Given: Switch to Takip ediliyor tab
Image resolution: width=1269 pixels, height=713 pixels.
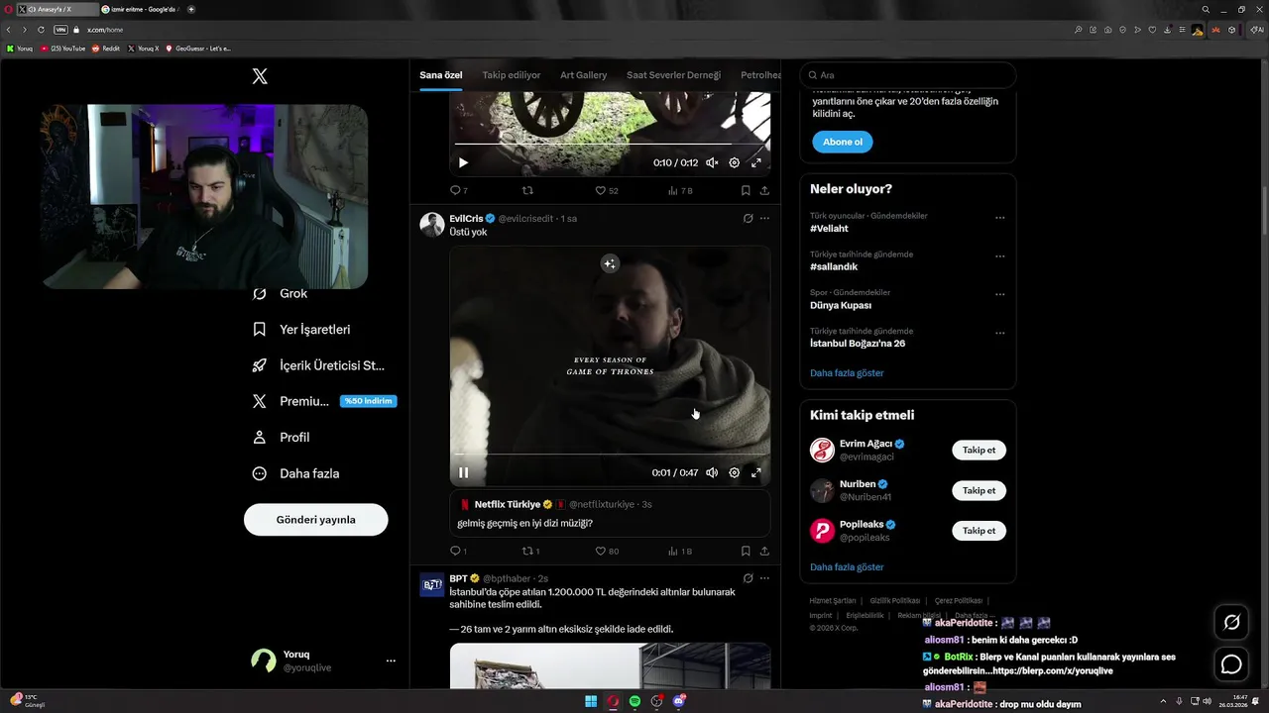Looking at the screenshot, I should tap(512, 75).
